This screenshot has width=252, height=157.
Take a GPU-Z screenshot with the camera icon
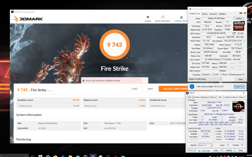241,13
